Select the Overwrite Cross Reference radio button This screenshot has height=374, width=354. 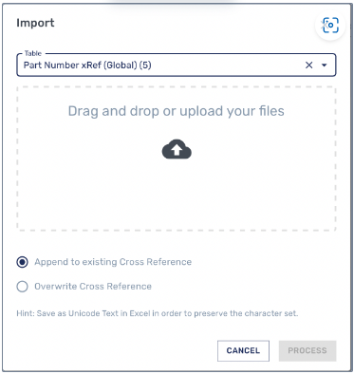point(23,287)
